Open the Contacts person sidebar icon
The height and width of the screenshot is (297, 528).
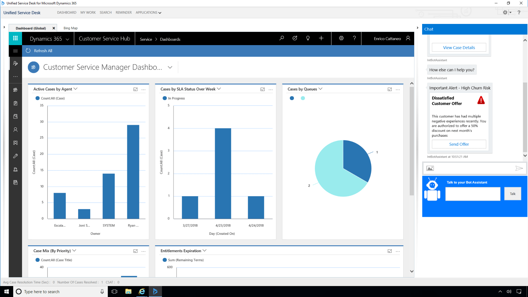pyautogui.click(x=15, y=130)
